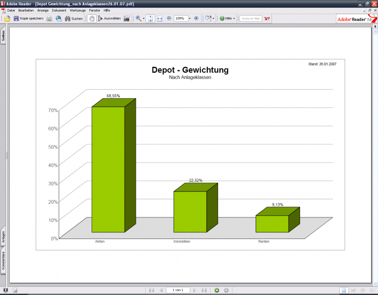Open Suchen with the binoculars icon
378x295 pixels.
68,19
